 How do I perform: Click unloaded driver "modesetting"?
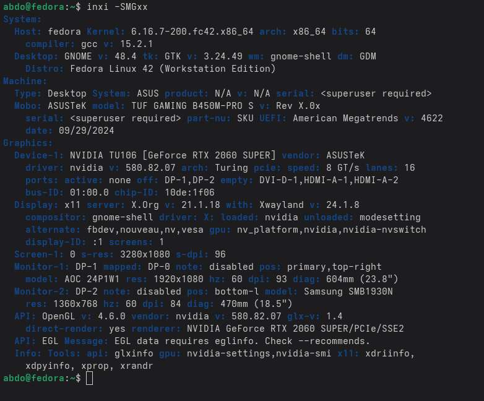click(x=390, y=217)
